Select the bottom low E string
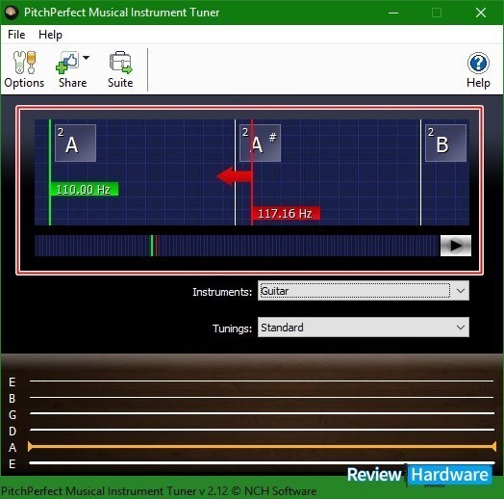This screenshot has height=499, width=504. 262,463
